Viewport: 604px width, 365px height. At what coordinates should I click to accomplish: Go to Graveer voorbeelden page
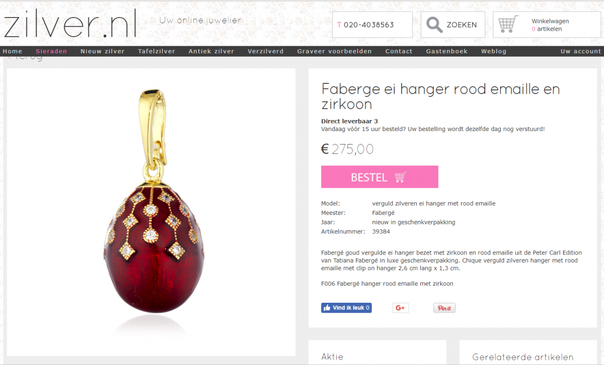334,51
